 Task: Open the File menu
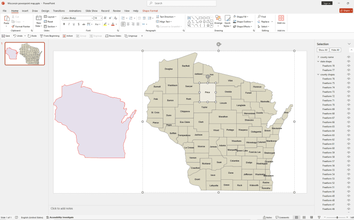4,11
